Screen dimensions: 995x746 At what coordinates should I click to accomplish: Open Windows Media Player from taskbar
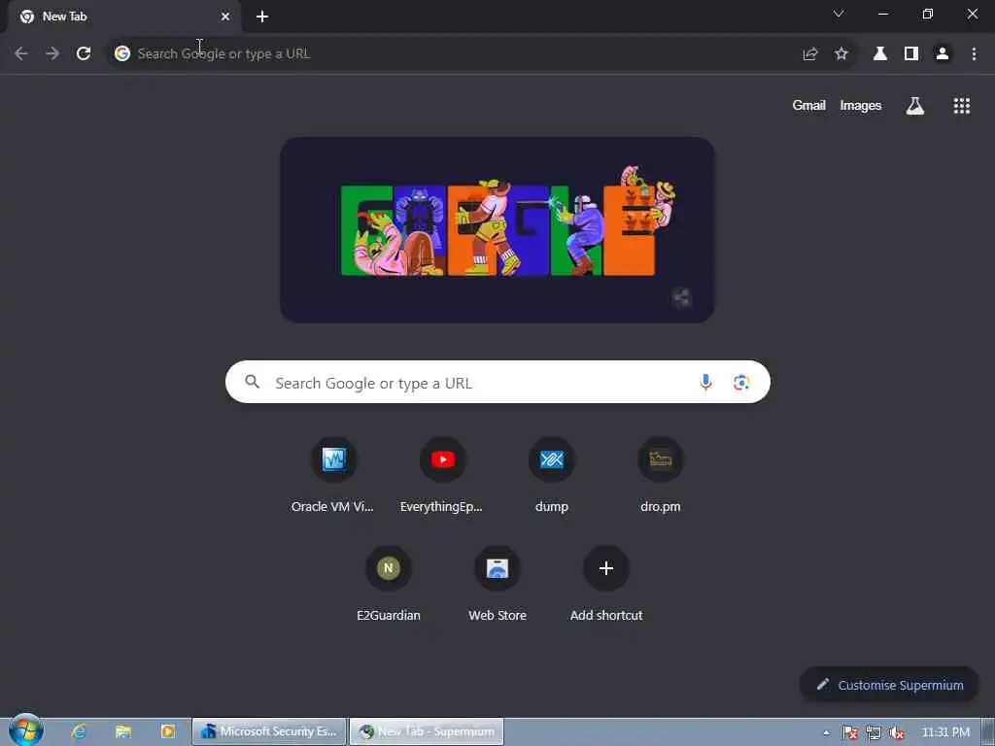tap(167, 731)
